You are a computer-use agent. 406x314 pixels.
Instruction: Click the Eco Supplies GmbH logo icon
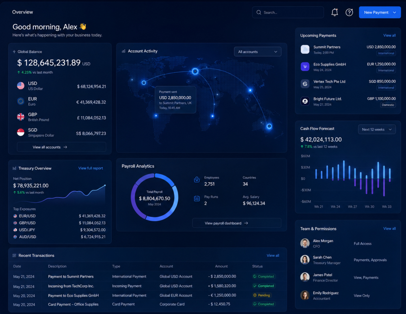[x=305, y=67]
